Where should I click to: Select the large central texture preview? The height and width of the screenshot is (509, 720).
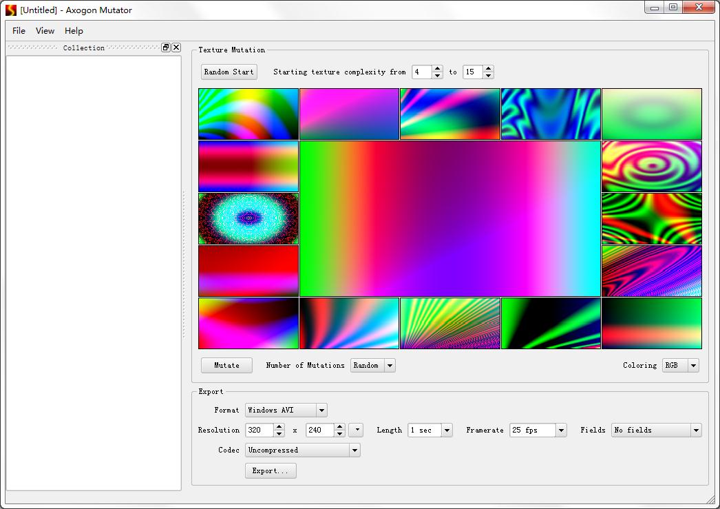pos(450,218)
